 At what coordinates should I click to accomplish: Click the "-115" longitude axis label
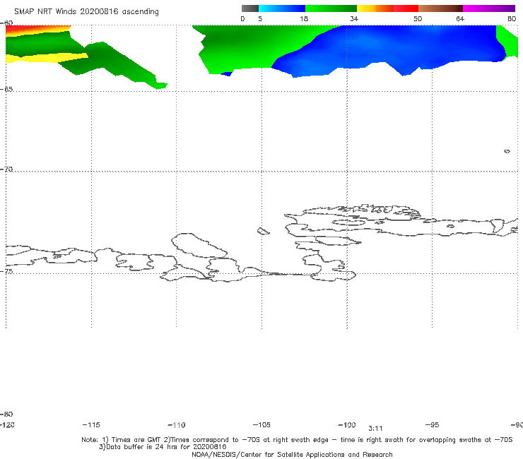(91, 425)
